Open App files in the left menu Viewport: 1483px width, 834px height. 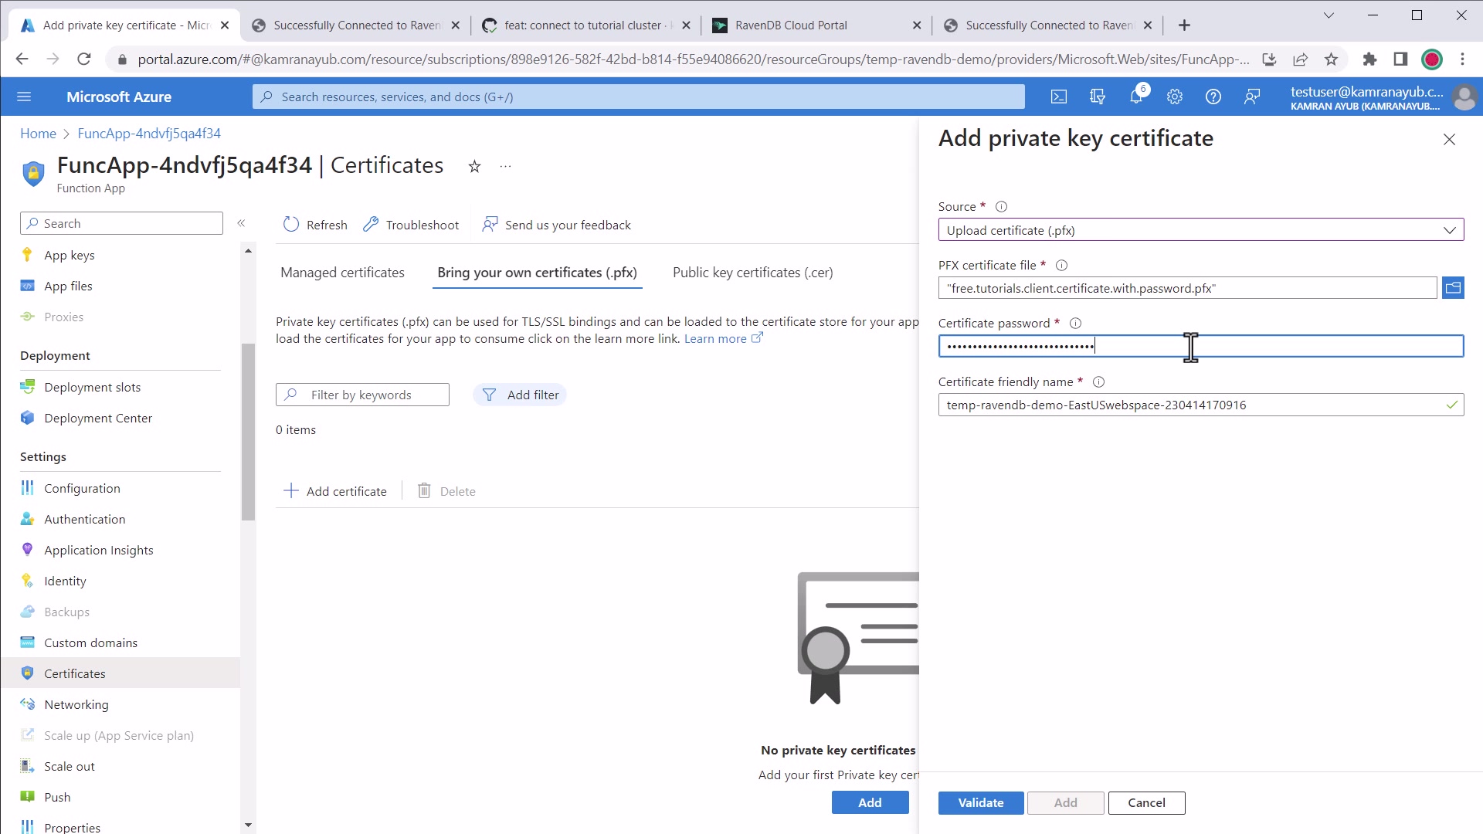point(68,286)
